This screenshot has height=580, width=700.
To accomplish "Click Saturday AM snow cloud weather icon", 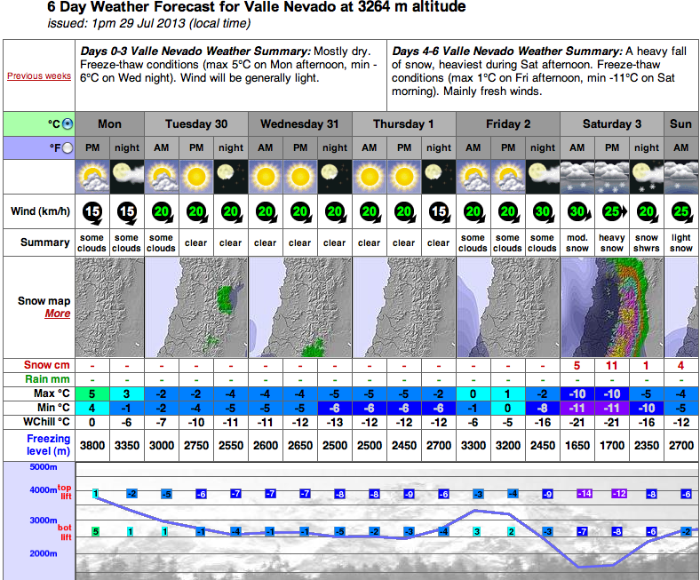I will tap(577, 177).
